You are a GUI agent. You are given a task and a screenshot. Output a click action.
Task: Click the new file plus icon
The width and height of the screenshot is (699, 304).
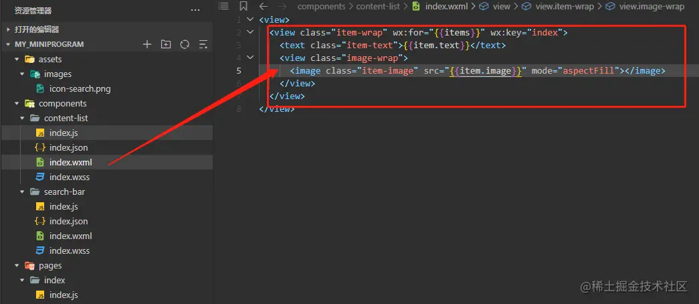[x=147, y=44]
